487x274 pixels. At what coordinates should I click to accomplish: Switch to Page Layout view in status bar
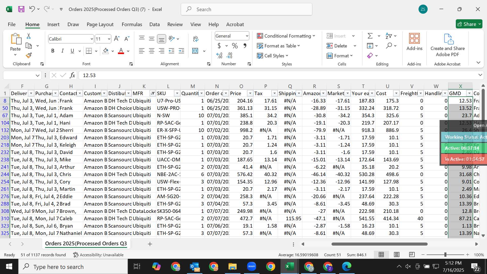[397, 254]
